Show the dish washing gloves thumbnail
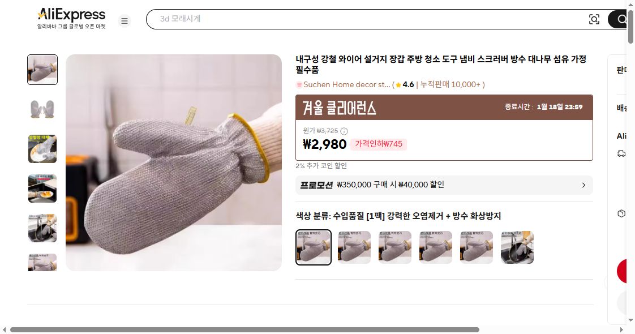The height and width of the screenshot is (334, 635). [42, 149]
